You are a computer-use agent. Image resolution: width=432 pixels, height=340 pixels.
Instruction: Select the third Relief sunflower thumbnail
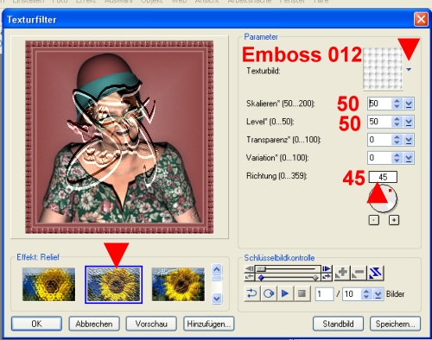coord(178,285)
